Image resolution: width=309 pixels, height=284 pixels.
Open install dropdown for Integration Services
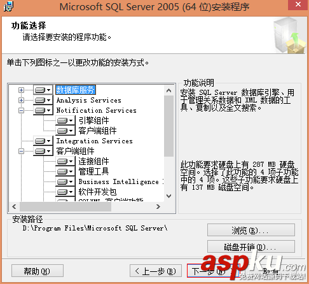click(43, 141)
